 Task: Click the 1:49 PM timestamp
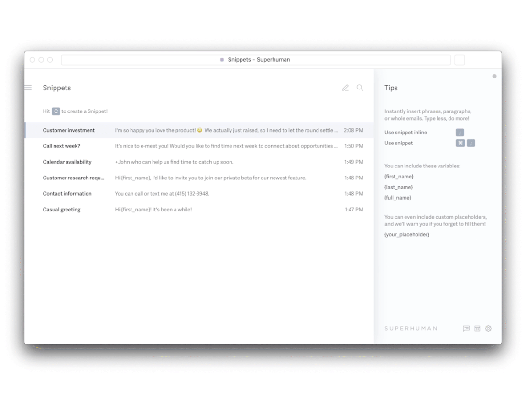coord(353,162)
